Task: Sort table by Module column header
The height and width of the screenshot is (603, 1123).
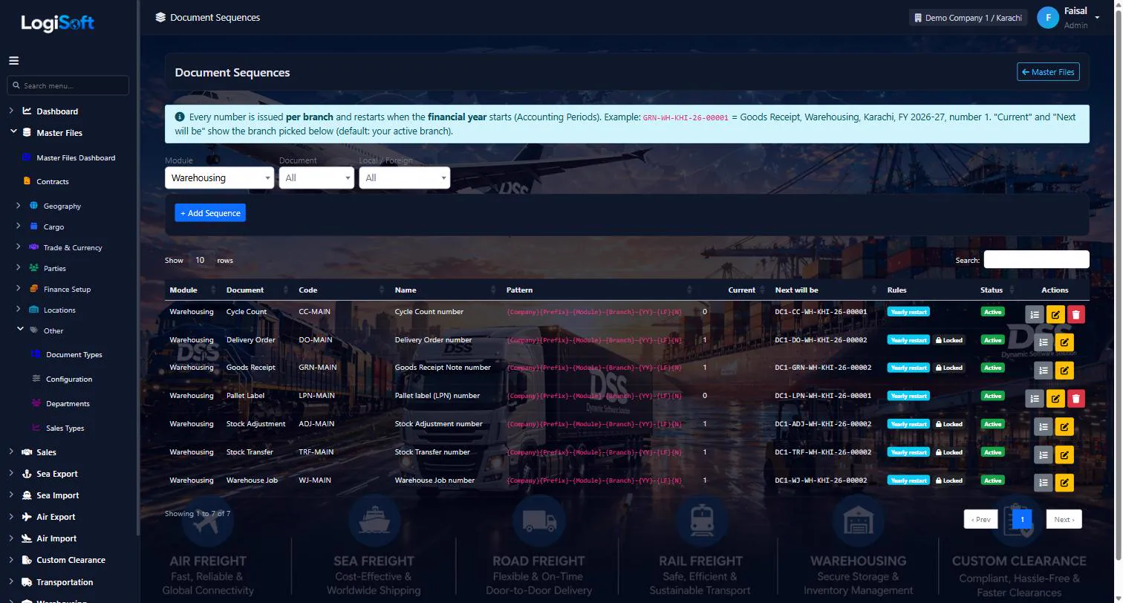Action: (x=192, y=290)
